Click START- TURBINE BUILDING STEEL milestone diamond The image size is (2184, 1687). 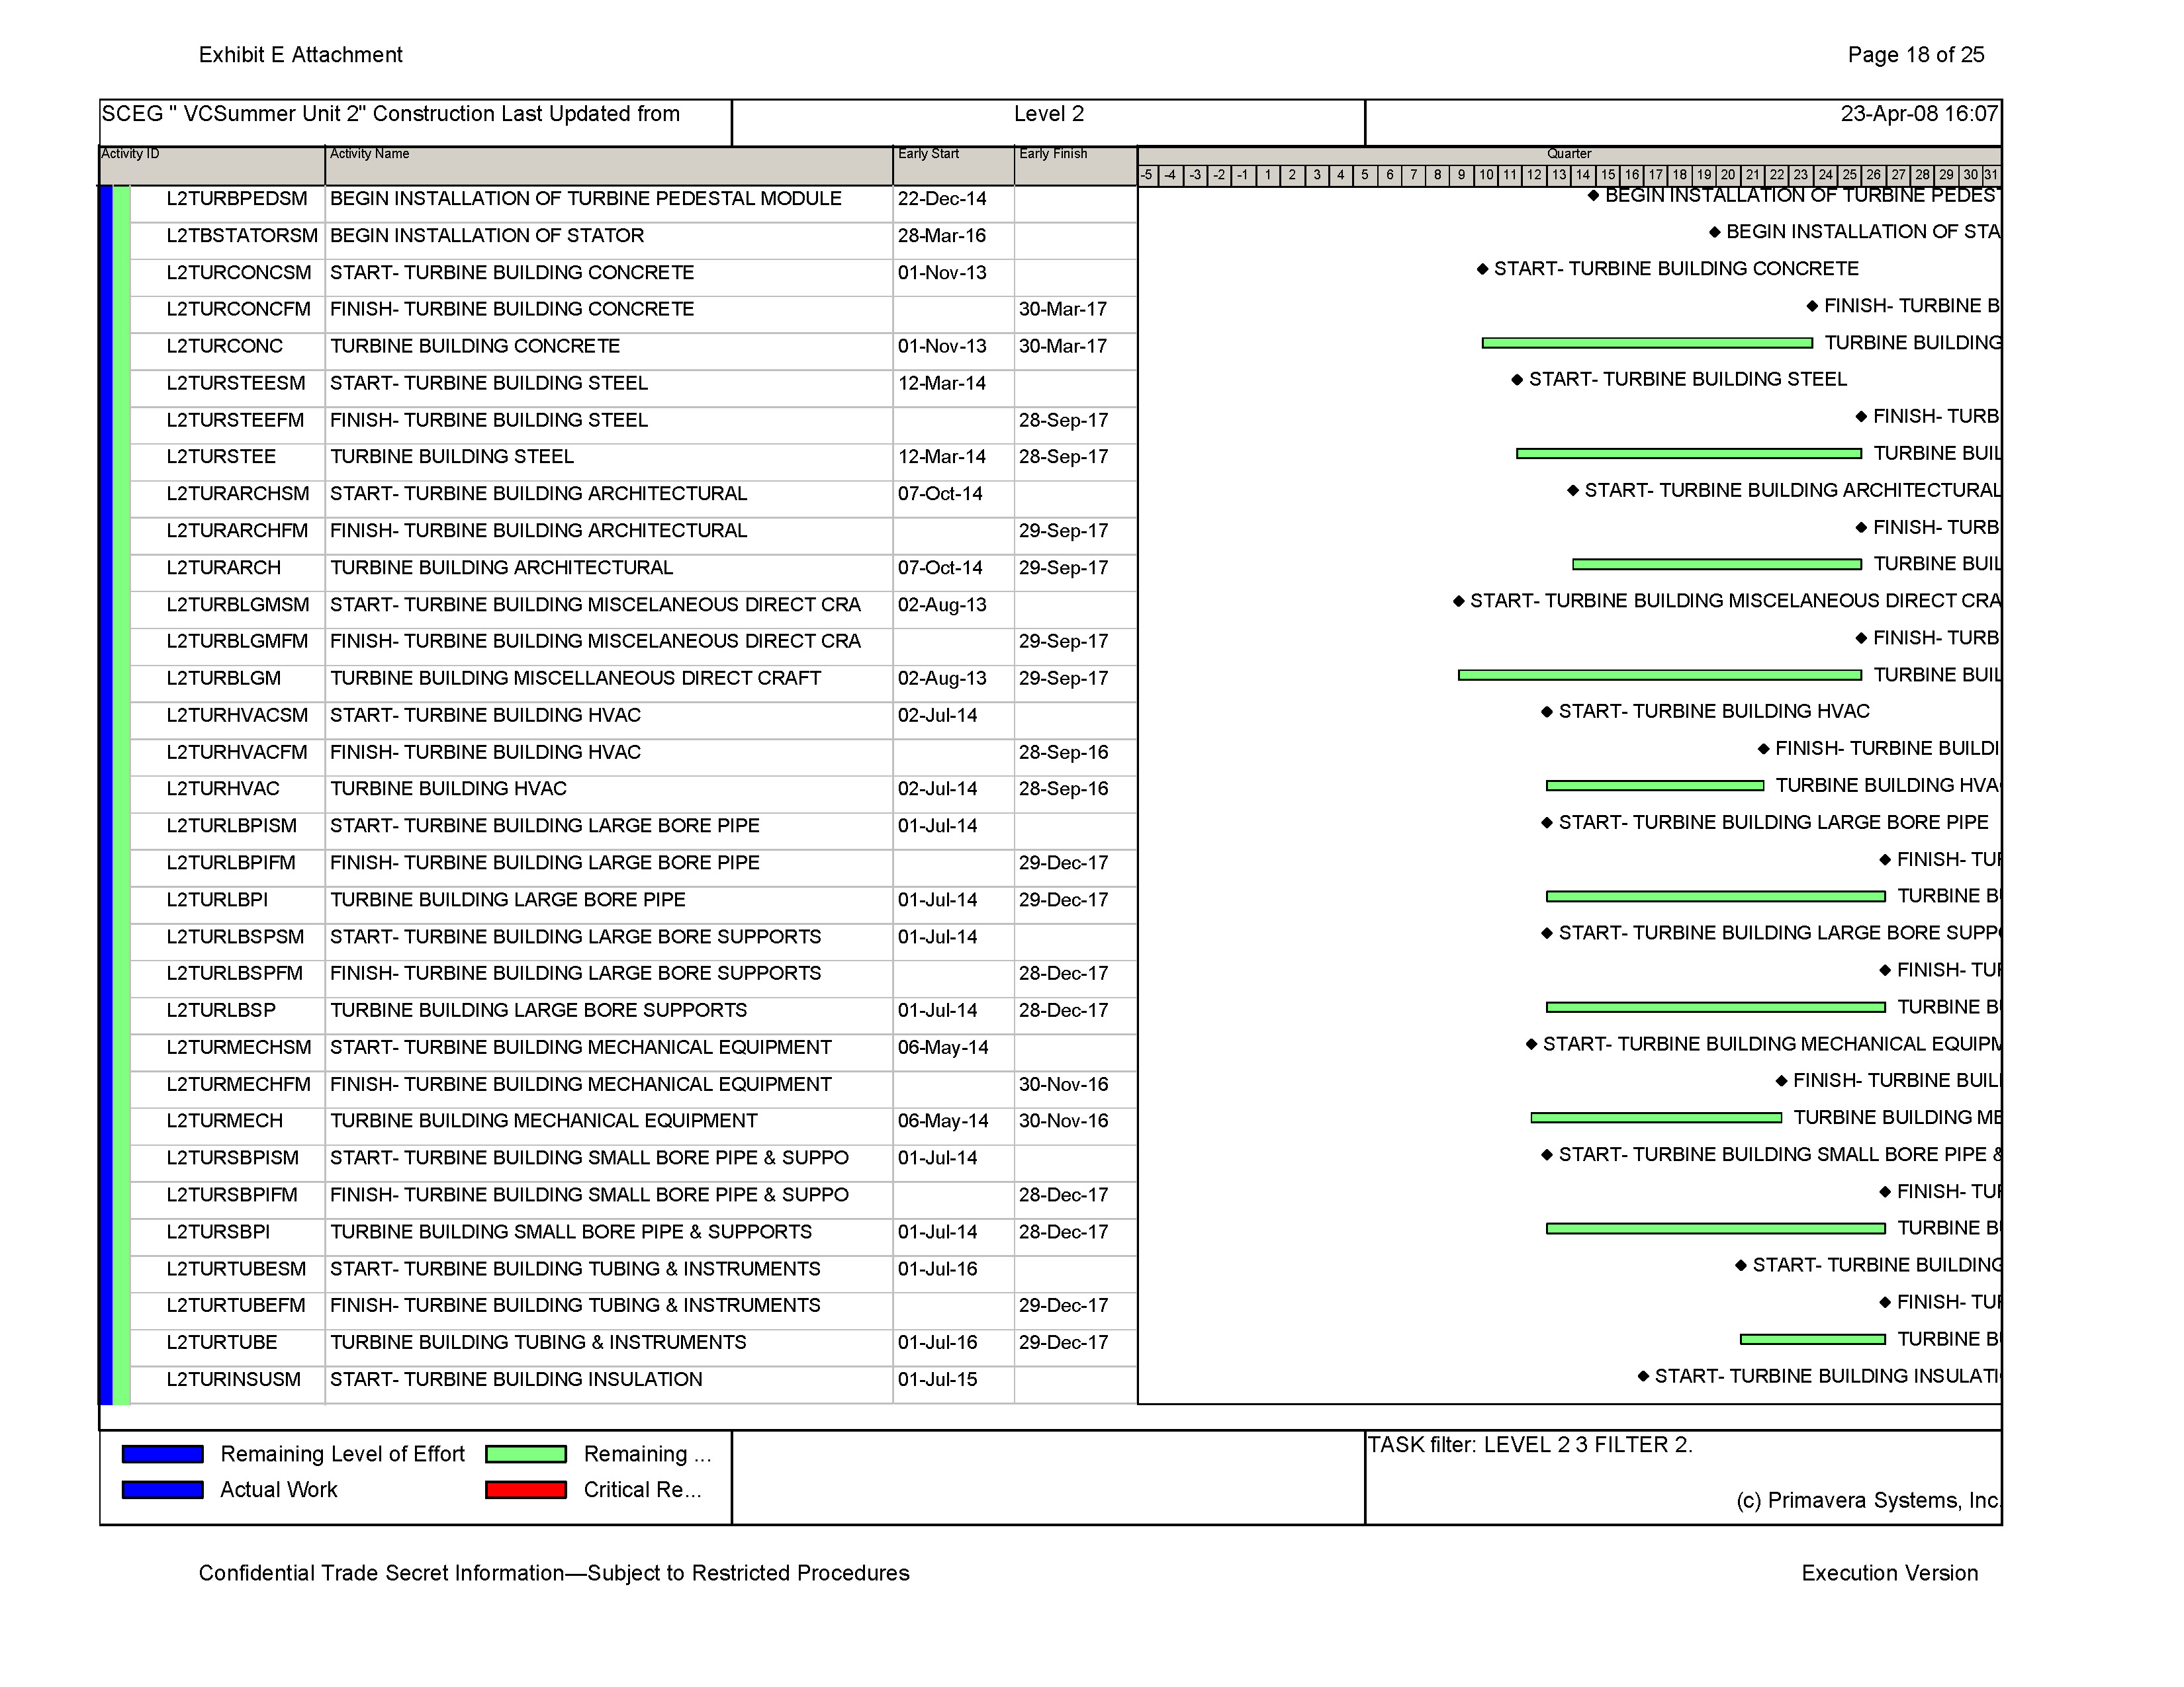(x=1517, y=380)
